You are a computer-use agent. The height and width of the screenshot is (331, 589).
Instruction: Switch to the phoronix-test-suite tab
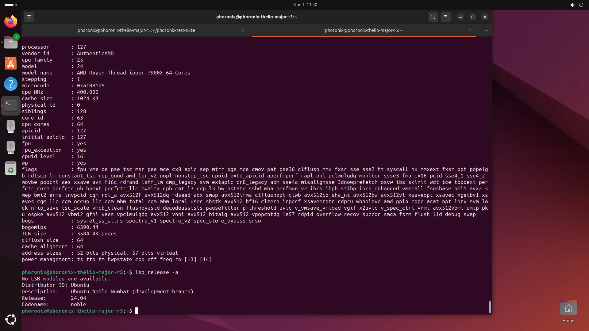tap(136, 30)
